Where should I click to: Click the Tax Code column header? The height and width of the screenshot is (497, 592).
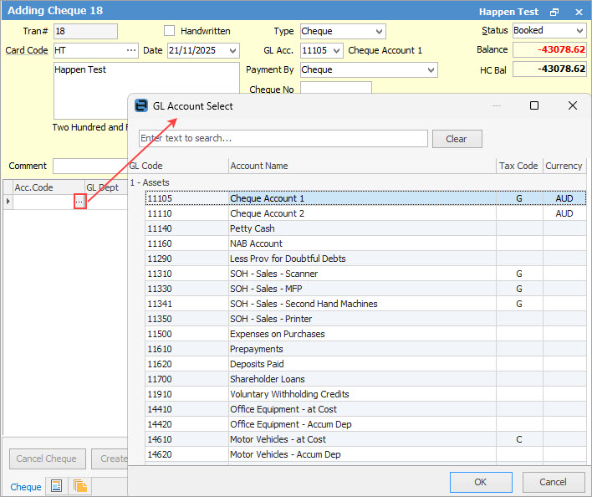pos(518,166)
